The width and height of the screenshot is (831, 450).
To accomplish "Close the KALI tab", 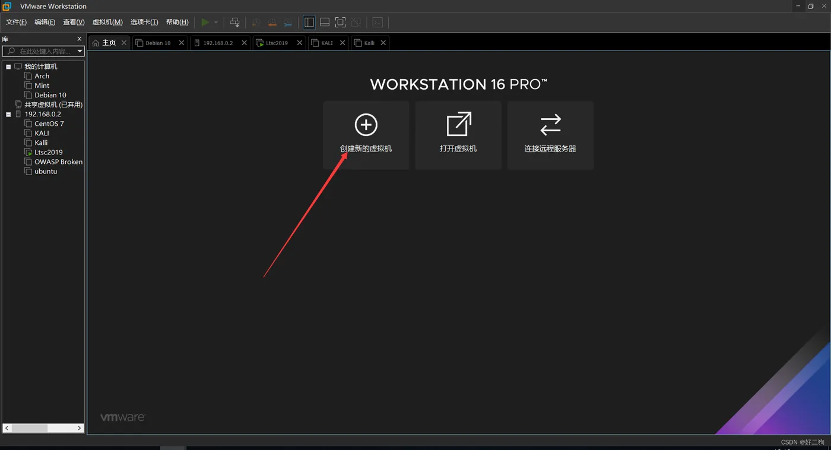I will pyautogui.click(x=342, y=43).
